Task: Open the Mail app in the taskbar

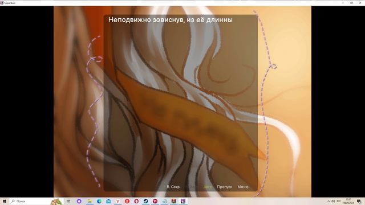Action: 108,201
